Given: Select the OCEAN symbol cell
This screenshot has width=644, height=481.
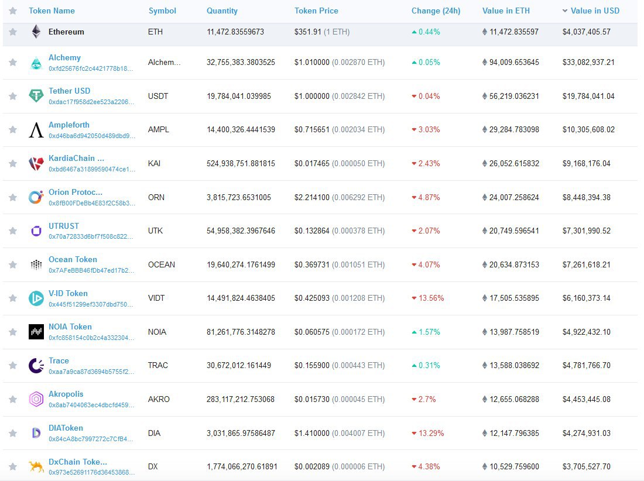Looking at the screenshot, I should point(162,264).
